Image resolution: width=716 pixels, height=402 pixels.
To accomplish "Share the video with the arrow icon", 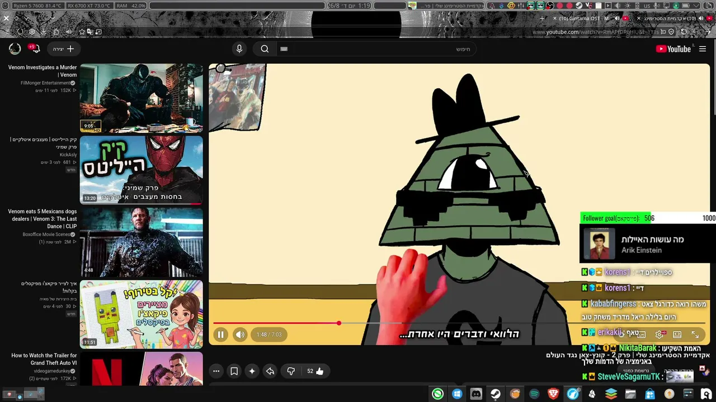I will [270, 371].
